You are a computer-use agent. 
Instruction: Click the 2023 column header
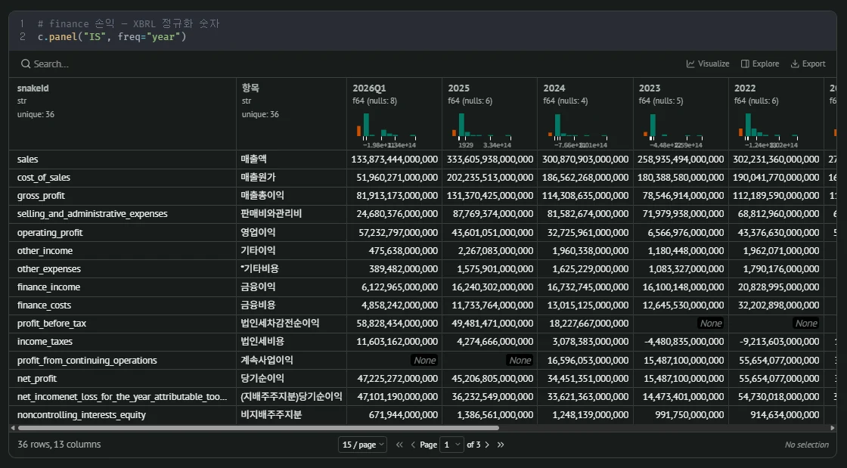[650, 88]
